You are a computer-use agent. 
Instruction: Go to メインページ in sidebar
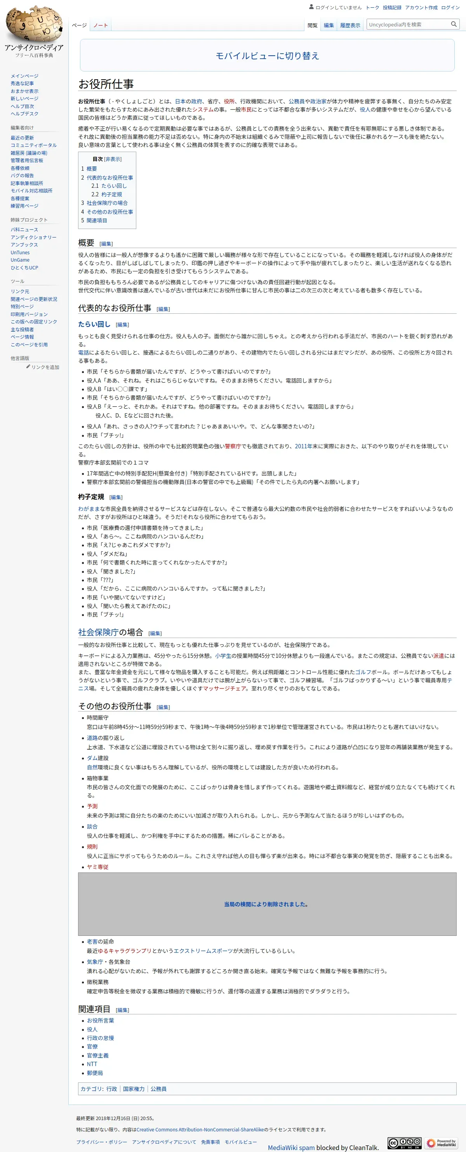[24, 76]
